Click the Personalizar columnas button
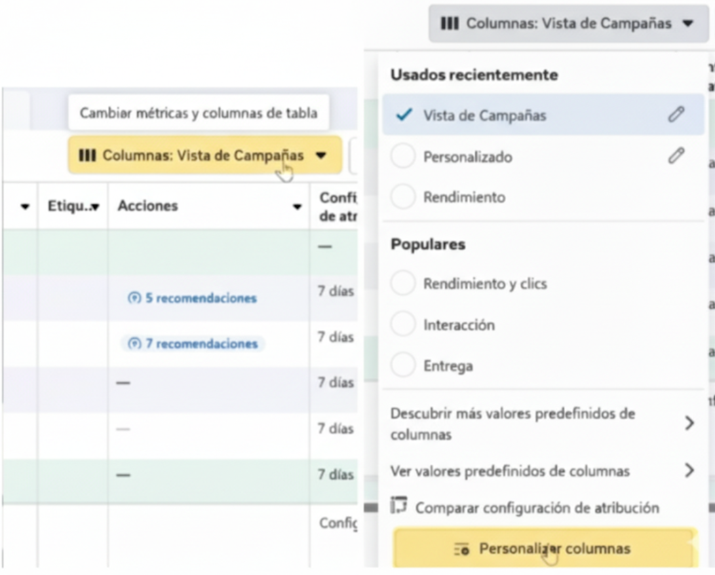This screenshot has height=575, width=715. [543, 549]
